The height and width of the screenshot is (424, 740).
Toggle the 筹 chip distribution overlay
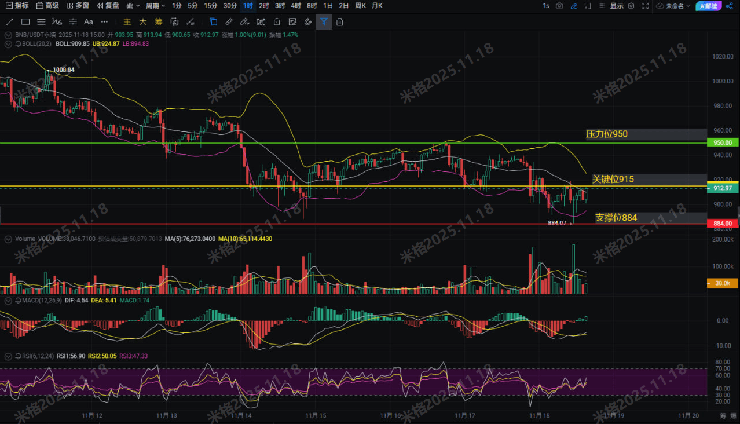pyautogui.click(x=158, y=22)
